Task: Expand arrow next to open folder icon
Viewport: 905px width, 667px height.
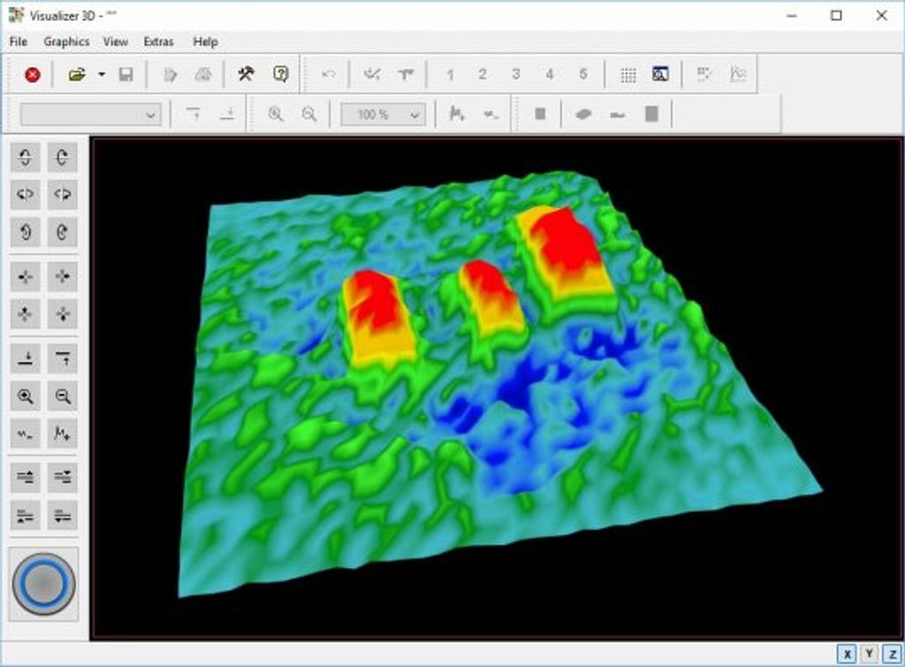Action: tap(102, 75)
